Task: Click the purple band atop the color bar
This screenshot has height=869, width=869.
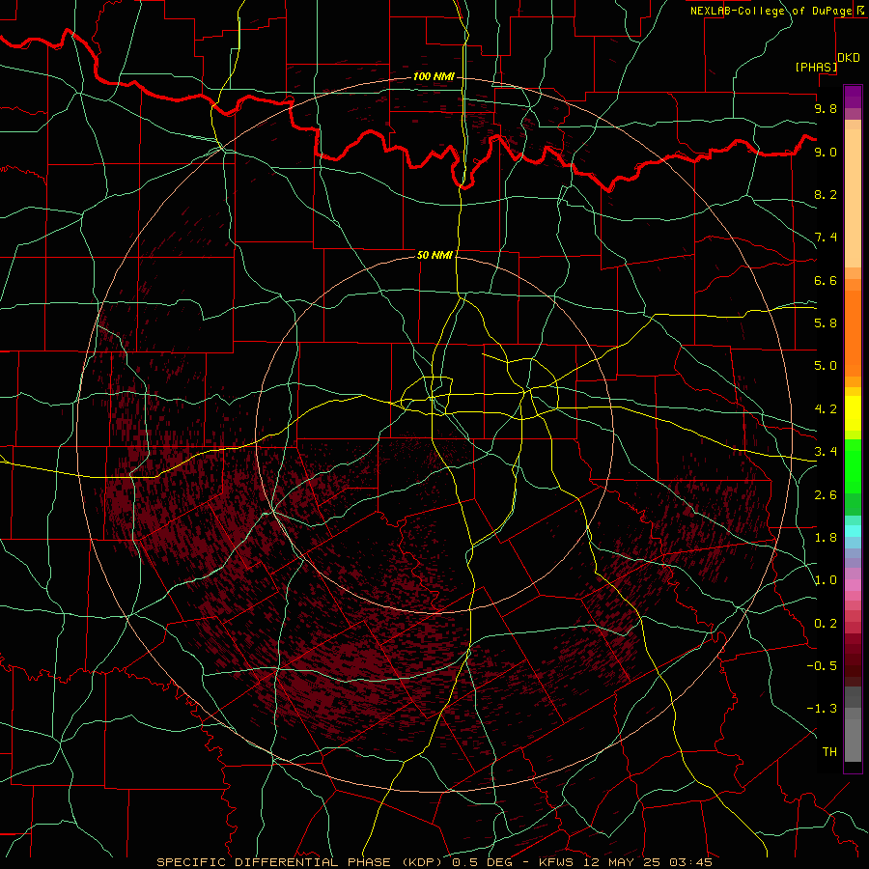Action: [853, 97]
